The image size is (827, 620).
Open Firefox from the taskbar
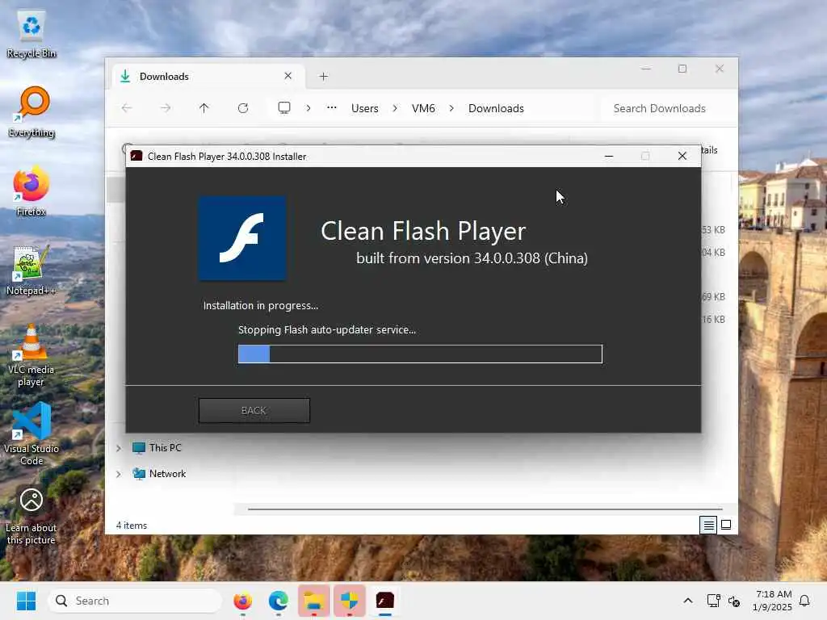point(242,601)
